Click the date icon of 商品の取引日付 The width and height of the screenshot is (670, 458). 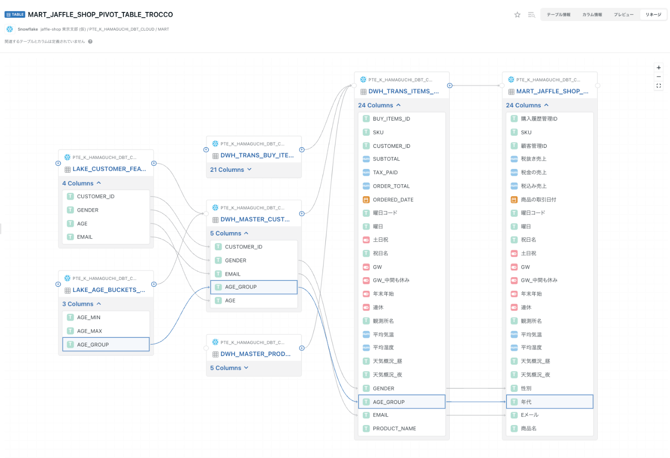click(x=514, y=200)
